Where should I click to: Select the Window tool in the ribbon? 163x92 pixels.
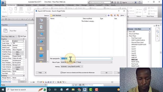(21, 10)
